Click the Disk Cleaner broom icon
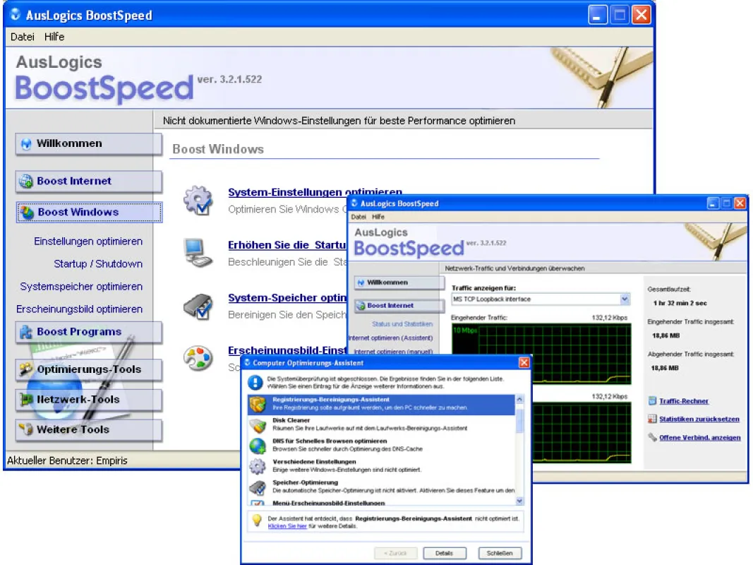Viewport: 753px width, 565px height. (x=258, y=425)
